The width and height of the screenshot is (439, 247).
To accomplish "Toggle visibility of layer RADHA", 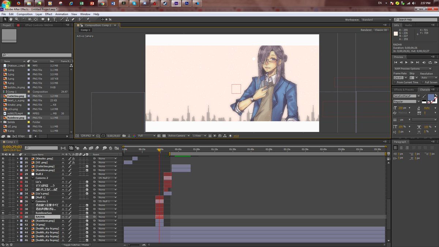I will (x=3, y=217).
